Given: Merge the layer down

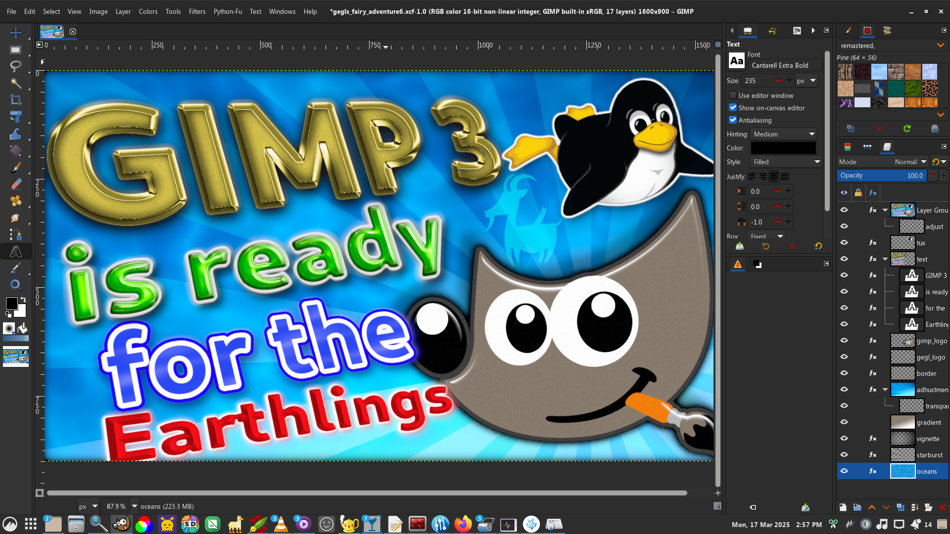Looking at the screenshot, I should click(914, 507).
